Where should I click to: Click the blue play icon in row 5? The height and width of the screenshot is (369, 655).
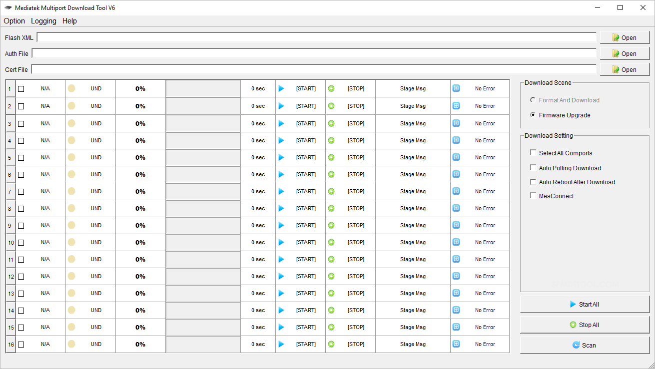tap(281, 157)
